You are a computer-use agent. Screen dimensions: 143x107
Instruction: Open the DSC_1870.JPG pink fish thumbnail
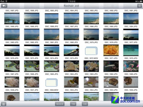tap(131, 66)
